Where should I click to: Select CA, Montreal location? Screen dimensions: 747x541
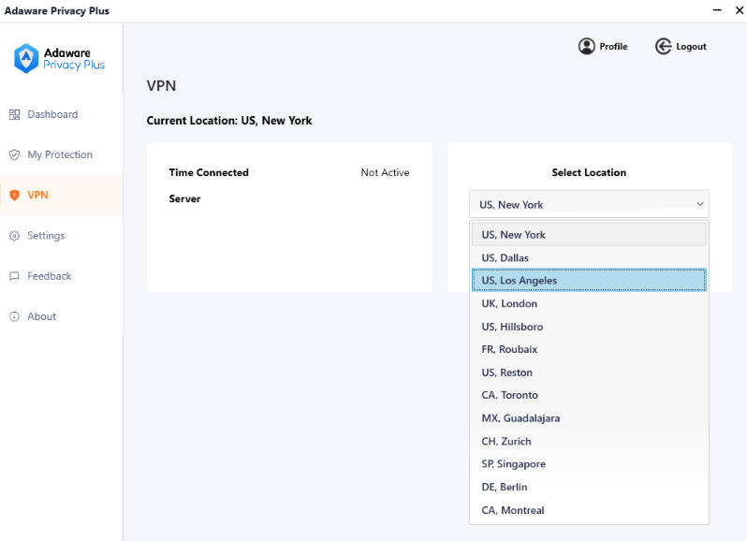click(x=589, y=509)
